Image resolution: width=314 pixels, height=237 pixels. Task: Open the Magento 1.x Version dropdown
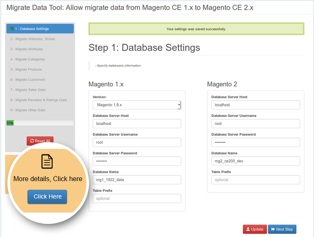tap(137, 105)
